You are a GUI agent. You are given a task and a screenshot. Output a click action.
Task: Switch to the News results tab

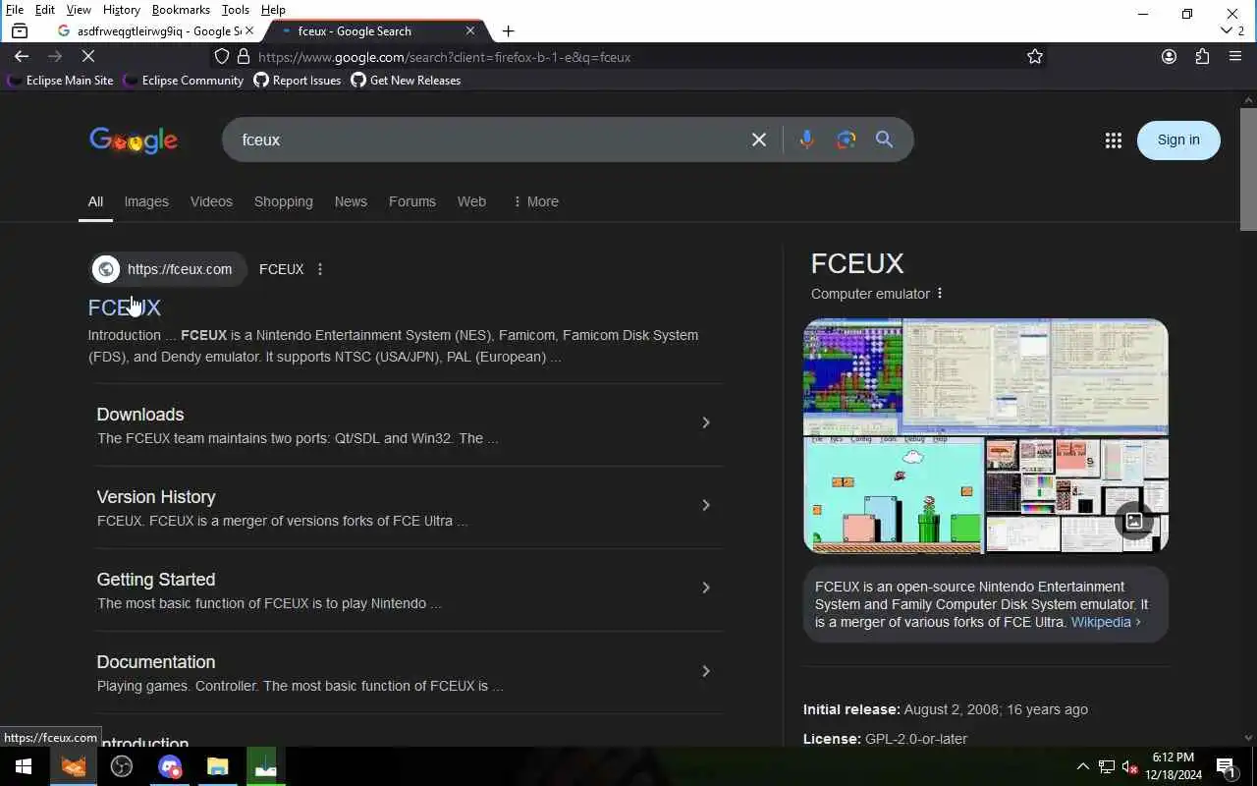pos(351,201)
